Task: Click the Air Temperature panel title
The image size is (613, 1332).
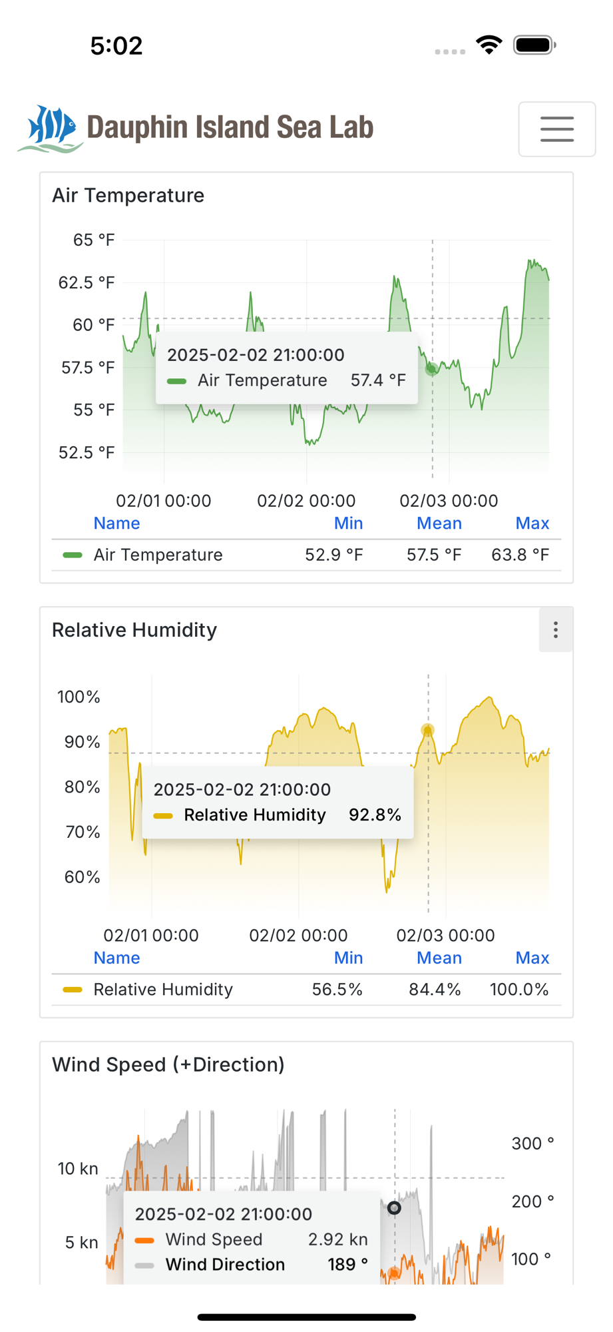Action: (x=128, y=196)
